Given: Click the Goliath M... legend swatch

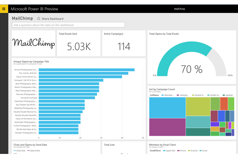Looking at the screenshot, I should pos(209,95).
